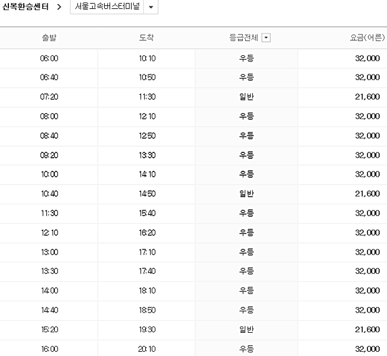Select the 14:40 departure time
This screenshot has height=356, width=387.
coord(49,310)
